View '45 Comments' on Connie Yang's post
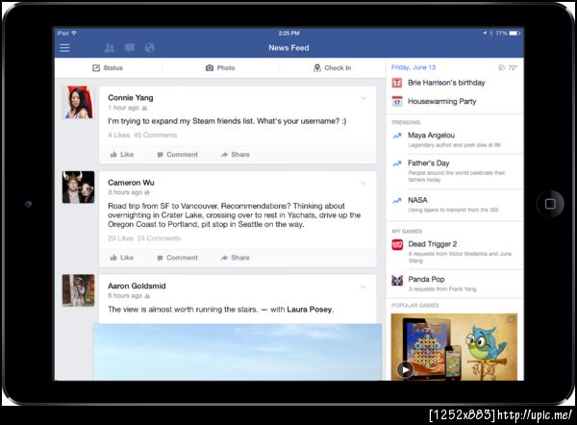577x425 pixels. tap(155, 135)
